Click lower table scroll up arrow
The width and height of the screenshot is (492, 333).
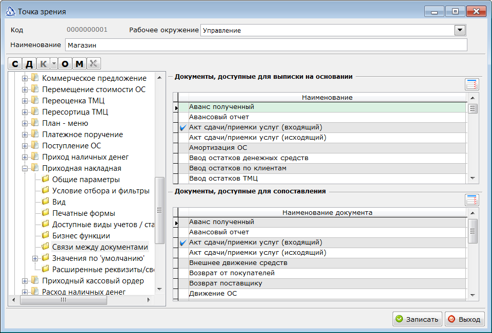click(473, 213)
